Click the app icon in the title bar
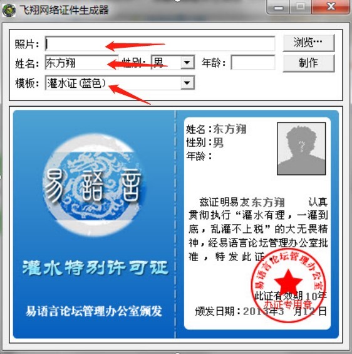Viewport: 352px width, 354px height. [x=9, y=10]
